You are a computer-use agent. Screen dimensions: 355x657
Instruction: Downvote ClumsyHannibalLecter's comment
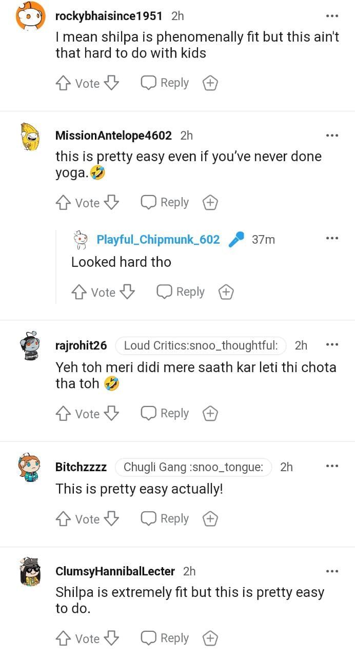tap(111, 639)
